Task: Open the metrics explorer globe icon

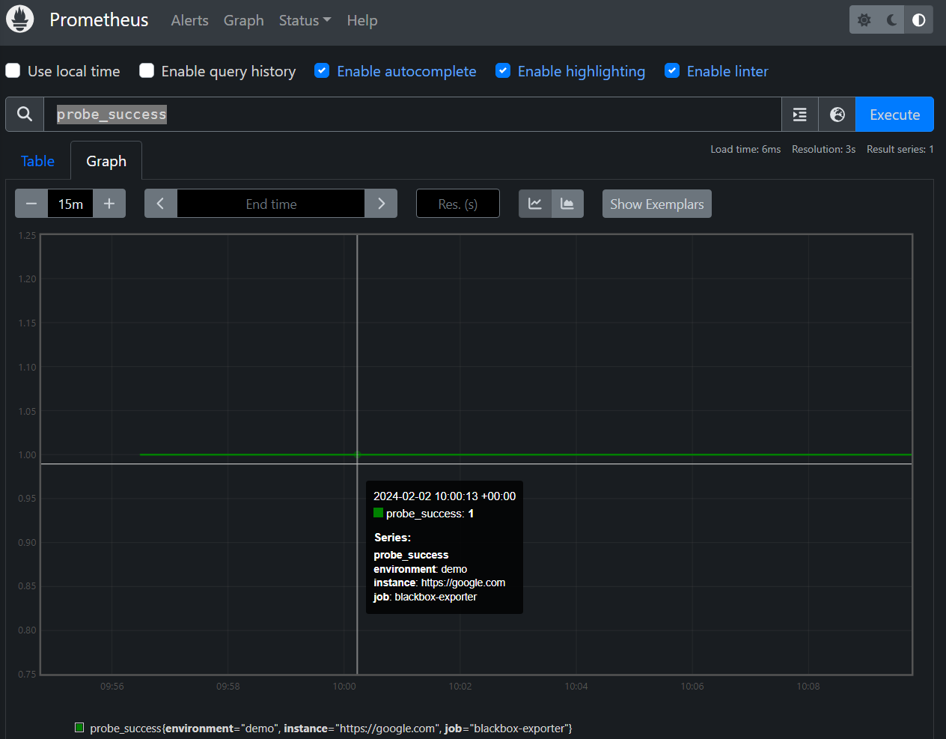Action: (837, 115)
